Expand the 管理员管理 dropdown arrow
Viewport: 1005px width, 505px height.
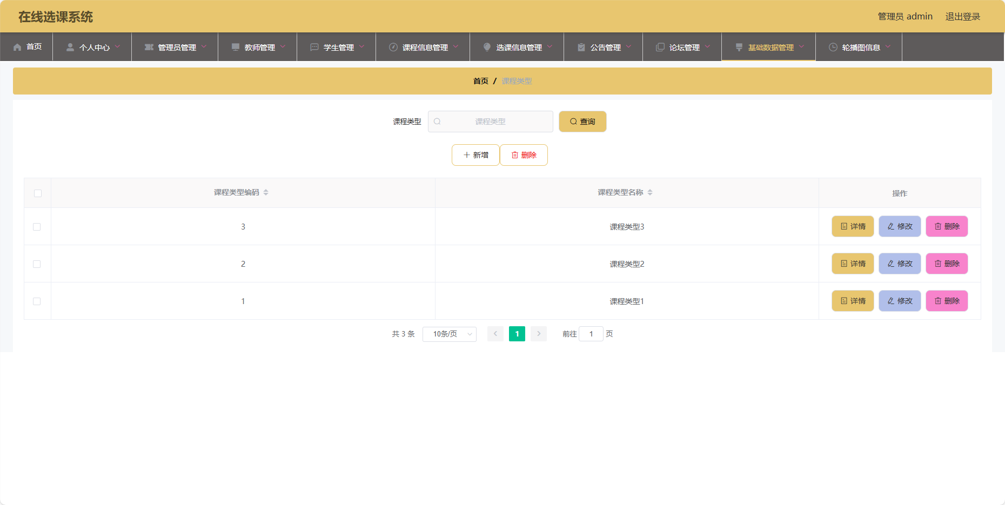click(x=204, y=46)
